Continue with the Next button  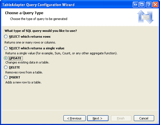click(x=98, y=118)
